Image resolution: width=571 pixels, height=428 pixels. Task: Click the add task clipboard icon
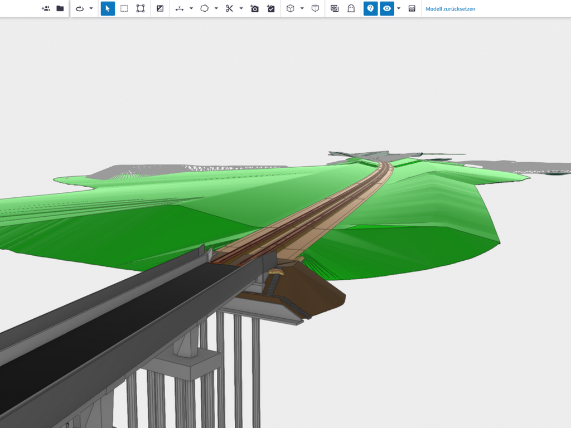tap(270, 8)
